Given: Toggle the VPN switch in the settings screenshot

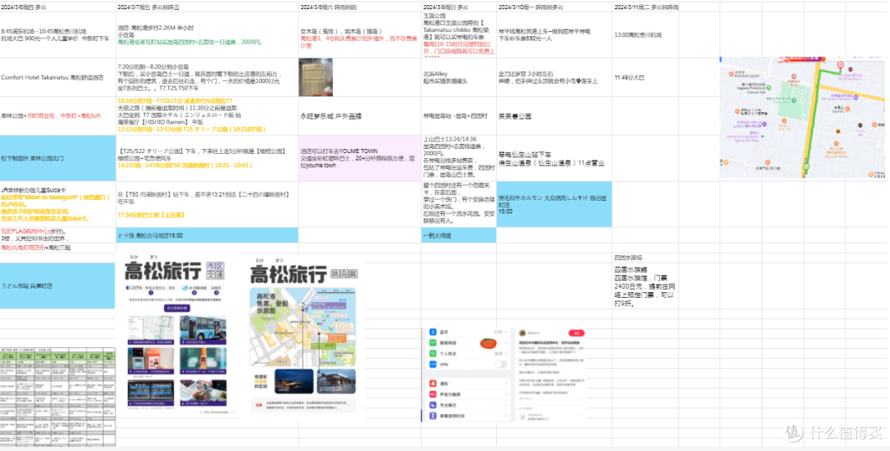Looking at the screenshot, I should (500, 364).
